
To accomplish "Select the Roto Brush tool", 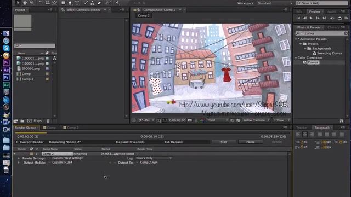I will (109, 3).
